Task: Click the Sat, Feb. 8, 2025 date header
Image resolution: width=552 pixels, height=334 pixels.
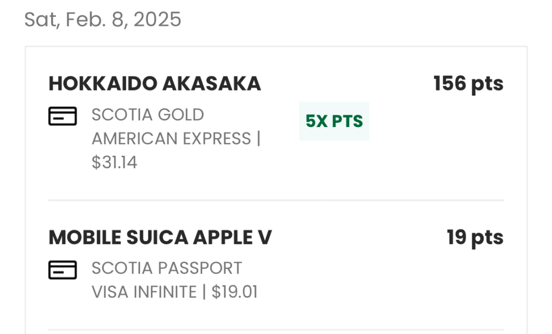Action: [103, 20]
